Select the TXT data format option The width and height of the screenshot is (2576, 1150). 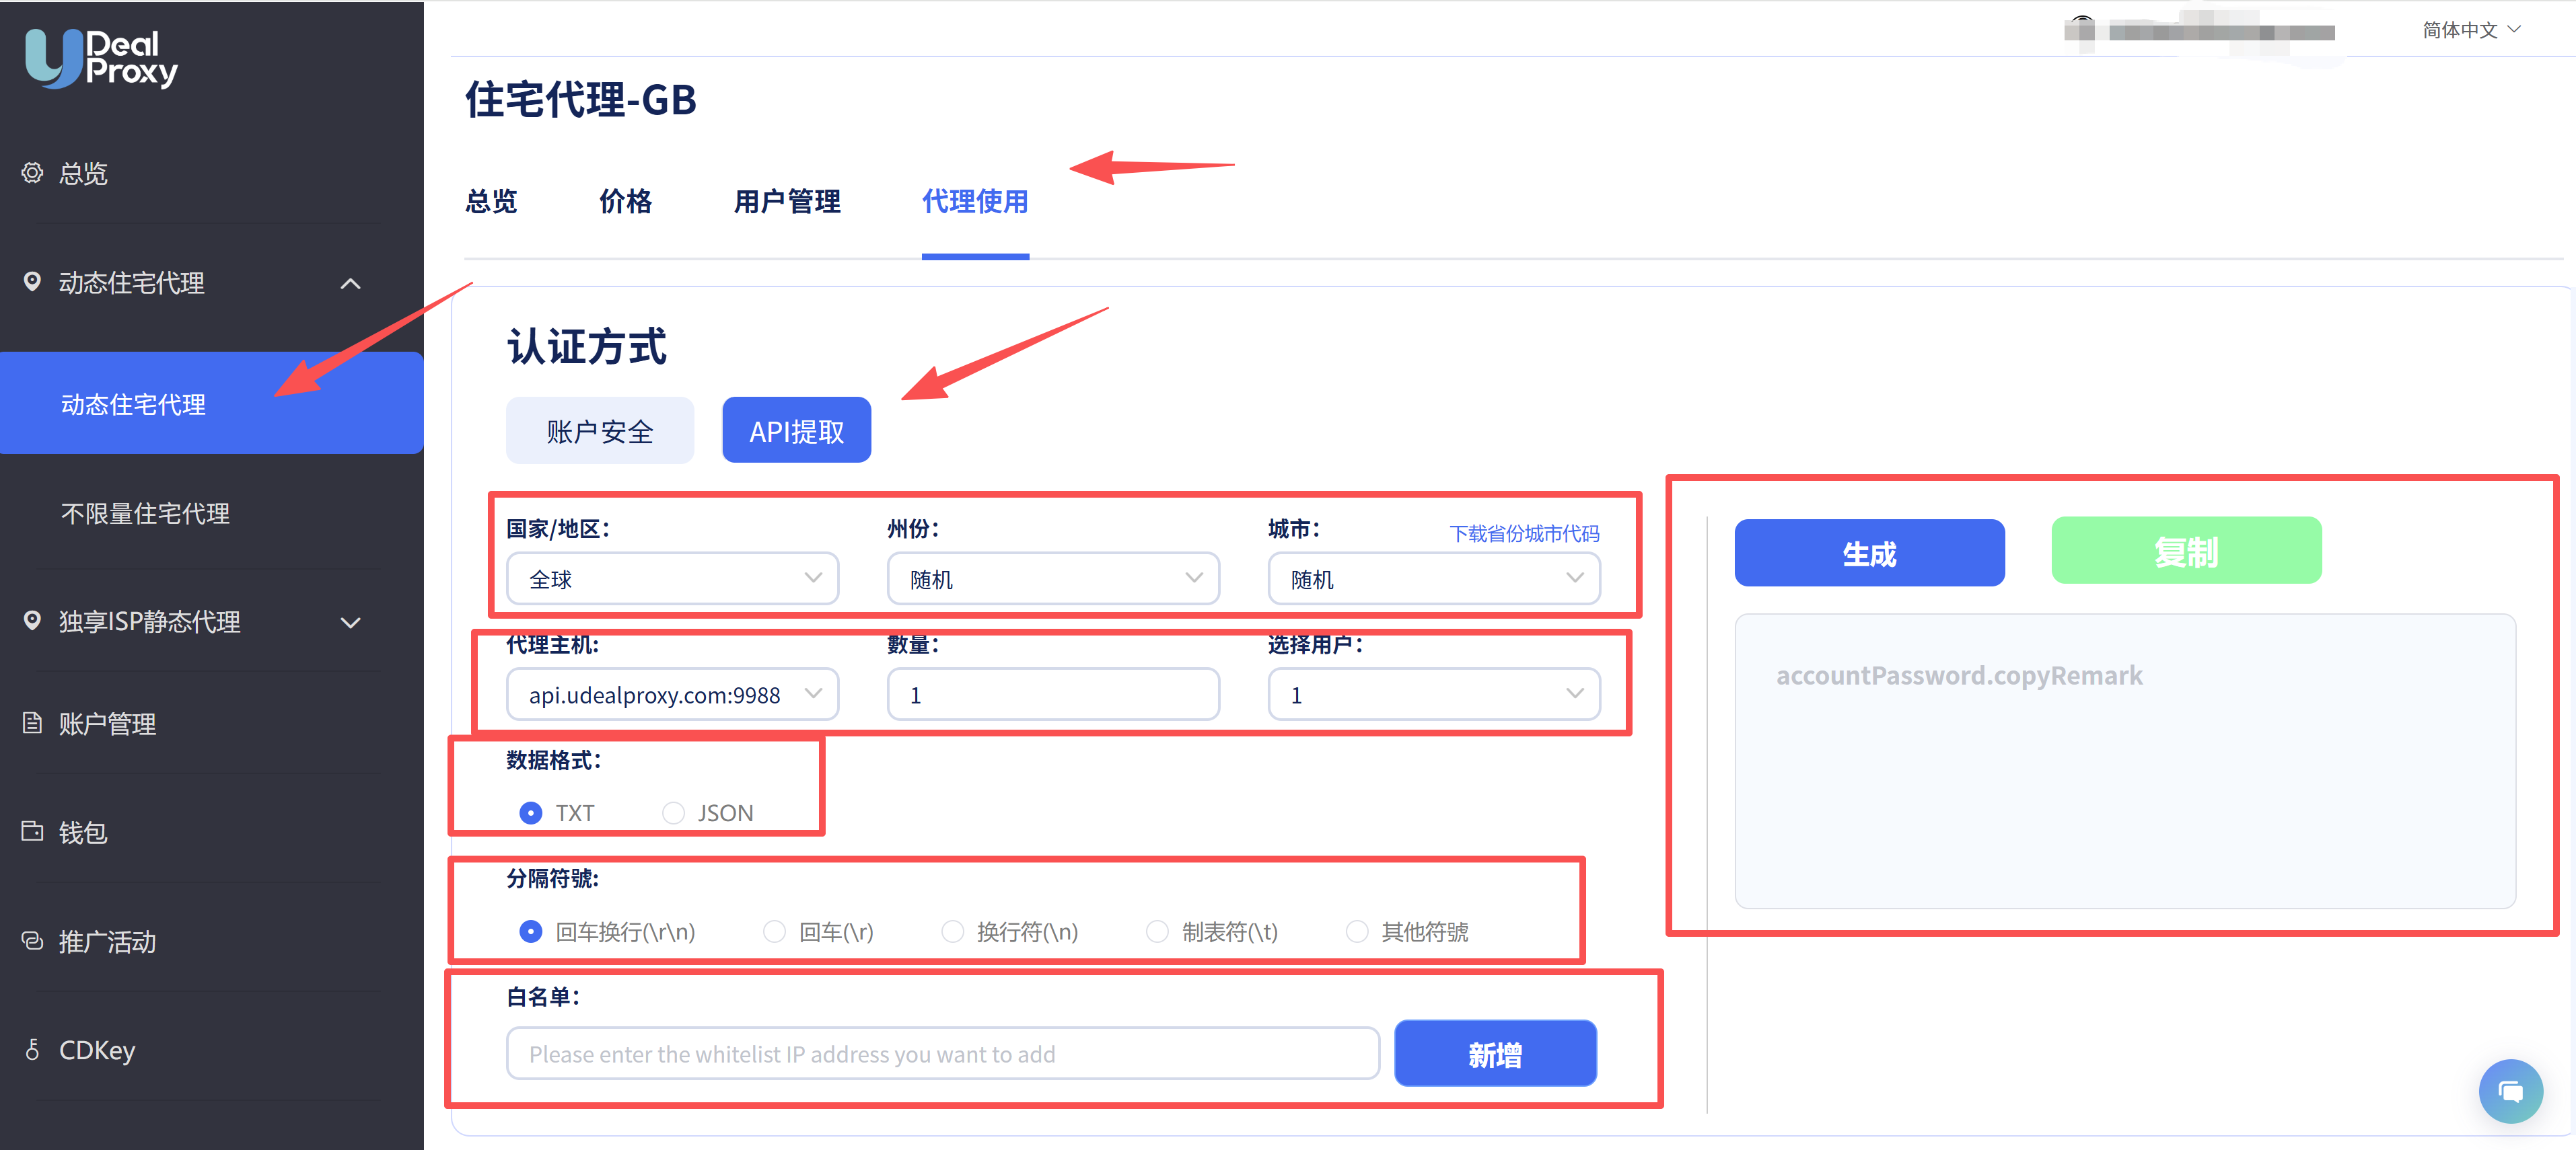[531, 813]
